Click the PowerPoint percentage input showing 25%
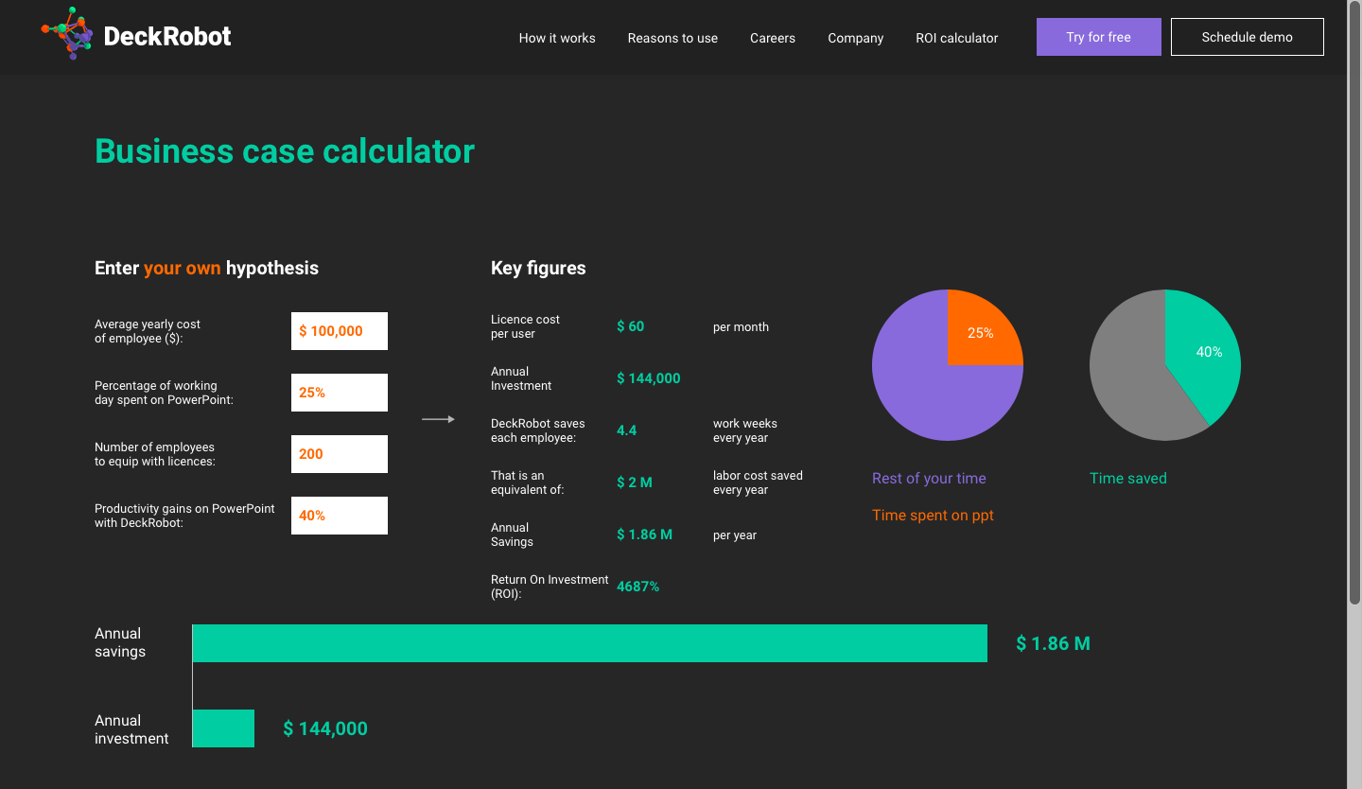The image size is (1362, 789). coord(340,393)
